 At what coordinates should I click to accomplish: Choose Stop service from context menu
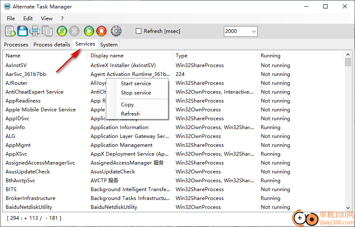[x=137, y=92]
